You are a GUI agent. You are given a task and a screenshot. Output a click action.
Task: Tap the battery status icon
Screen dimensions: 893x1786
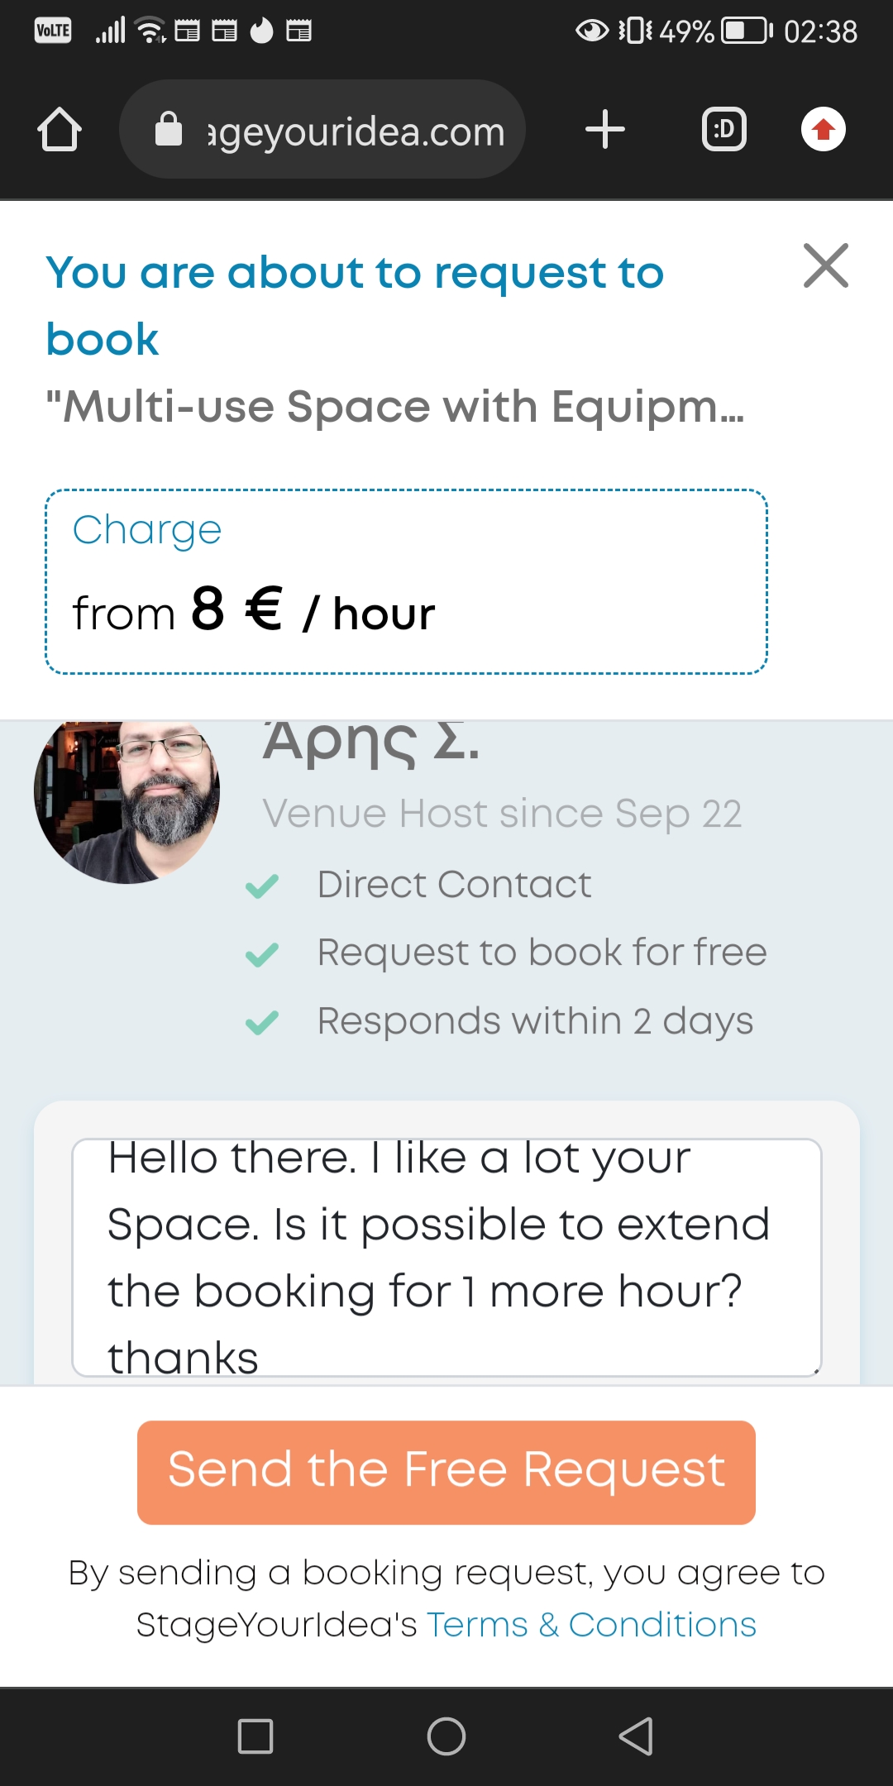(746, 31)
